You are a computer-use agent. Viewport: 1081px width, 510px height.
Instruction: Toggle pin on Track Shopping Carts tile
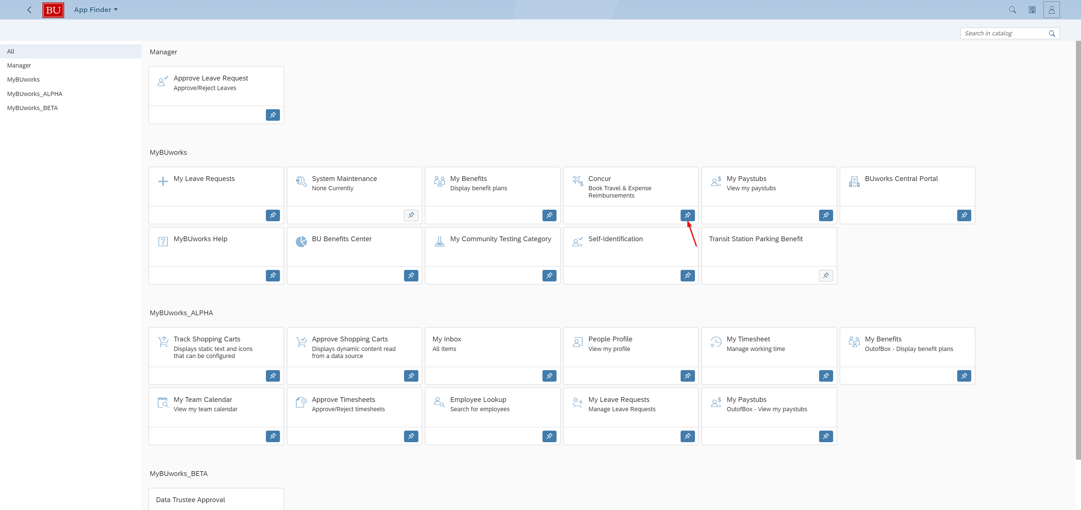[x=273, y=376]
